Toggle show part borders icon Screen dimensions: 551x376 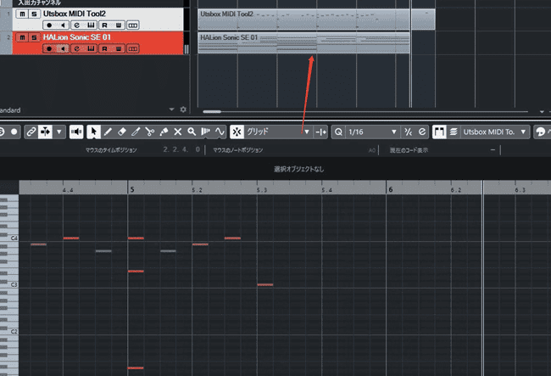pyautogui.click(x=439, y=132)
